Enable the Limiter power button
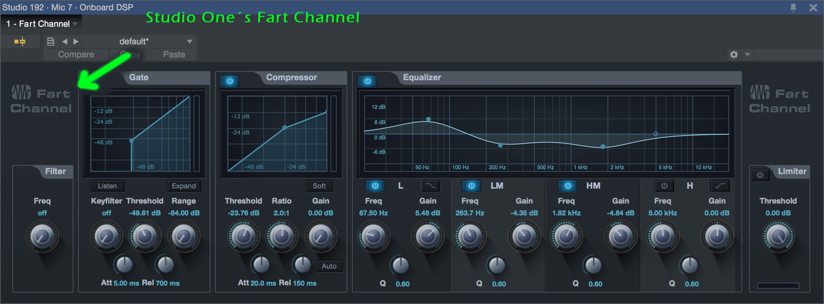This screenshot has height=304, width=824. 760,175
